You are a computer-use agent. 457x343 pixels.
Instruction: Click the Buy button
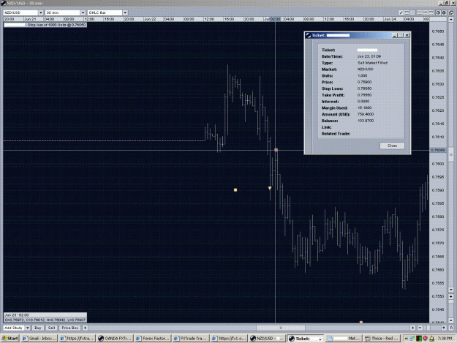pyautogui.click(x=38, y=328)
